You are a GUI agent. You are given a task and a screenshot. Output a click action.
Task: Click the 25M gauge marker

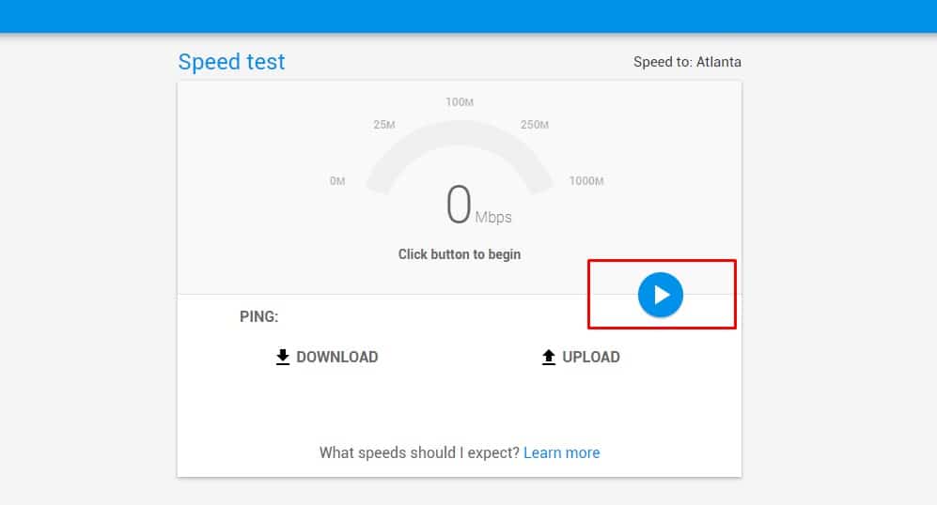coord(383,125)
